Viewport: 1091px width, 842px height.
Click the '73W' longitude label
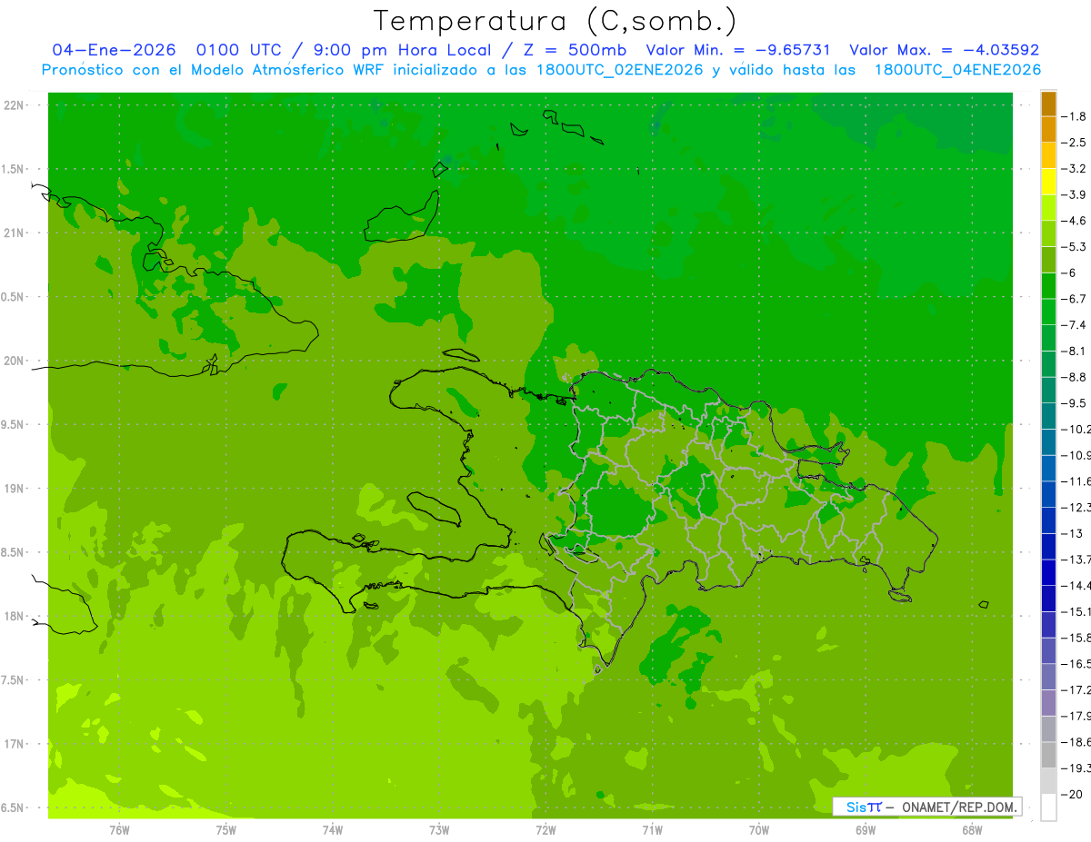439,830
